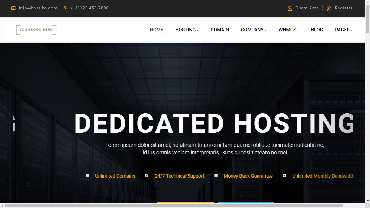
Task: Toggle the Unlimited Domains checkbox
Action: tap(87, 175)
